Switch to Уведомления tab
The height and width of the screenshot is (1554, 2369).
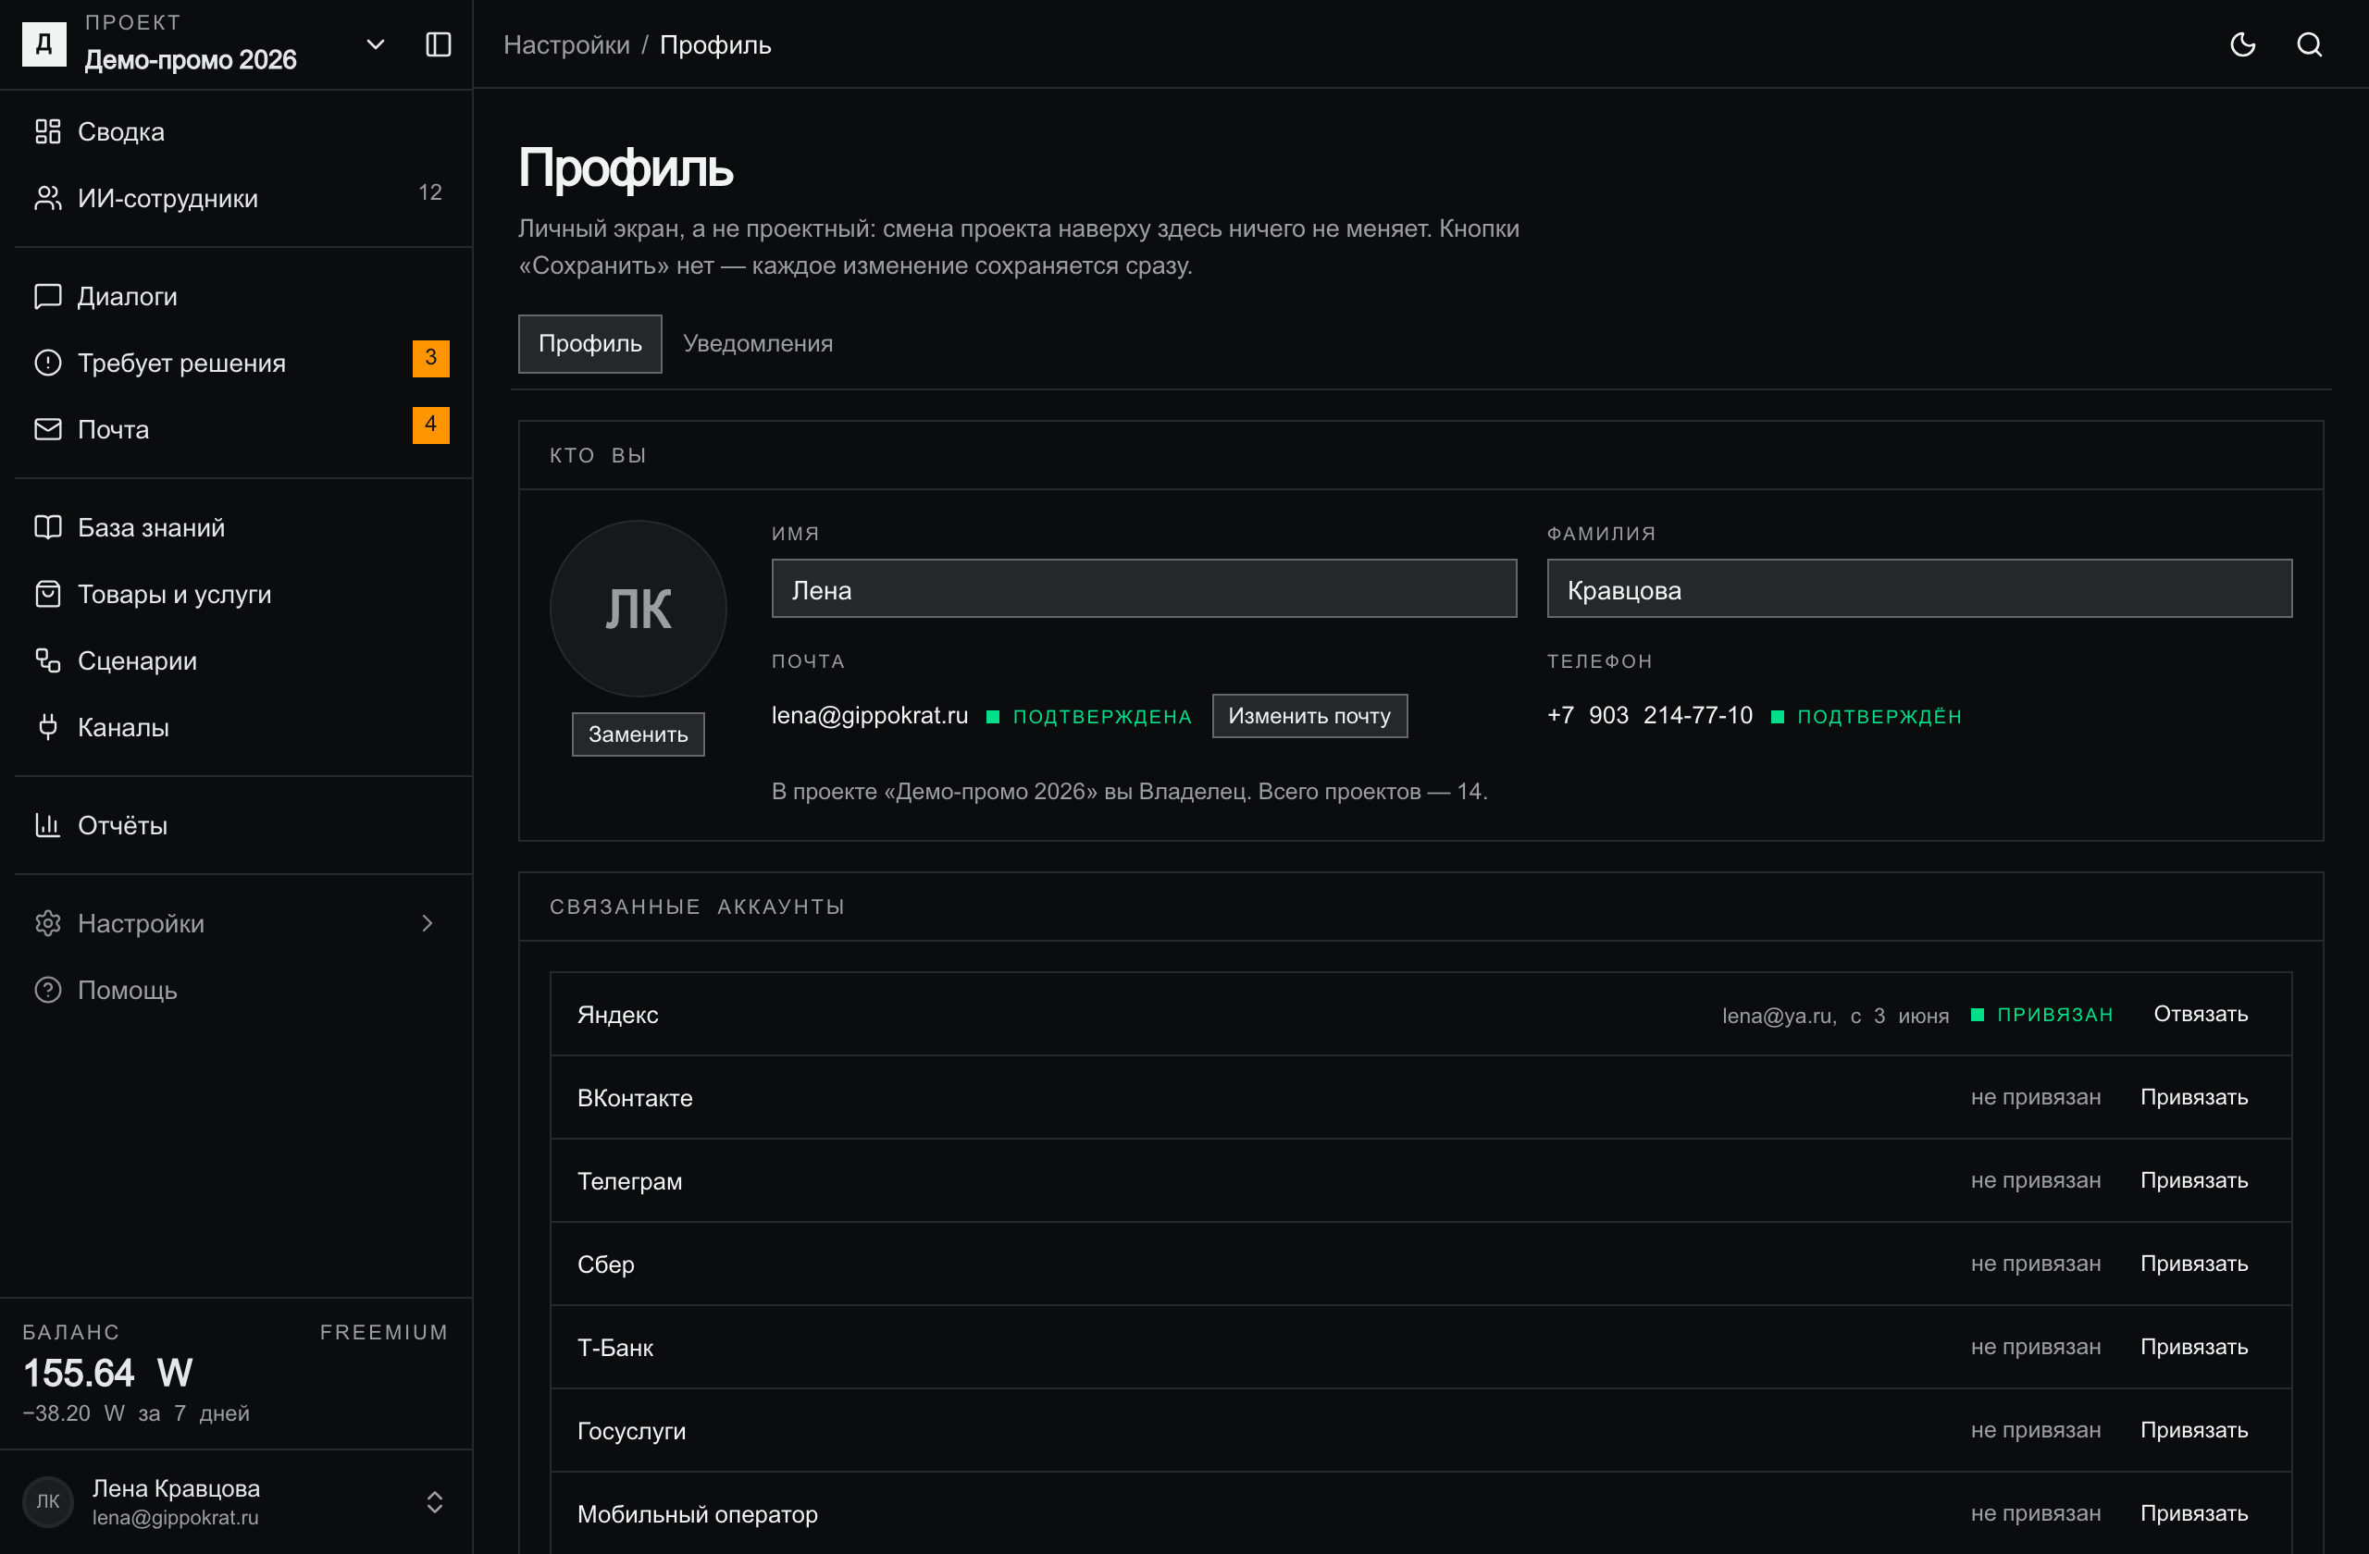tap(758, 343)
